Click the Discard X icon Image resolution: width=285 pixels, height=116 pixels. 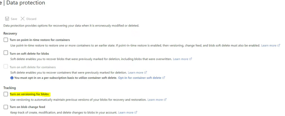23,19
